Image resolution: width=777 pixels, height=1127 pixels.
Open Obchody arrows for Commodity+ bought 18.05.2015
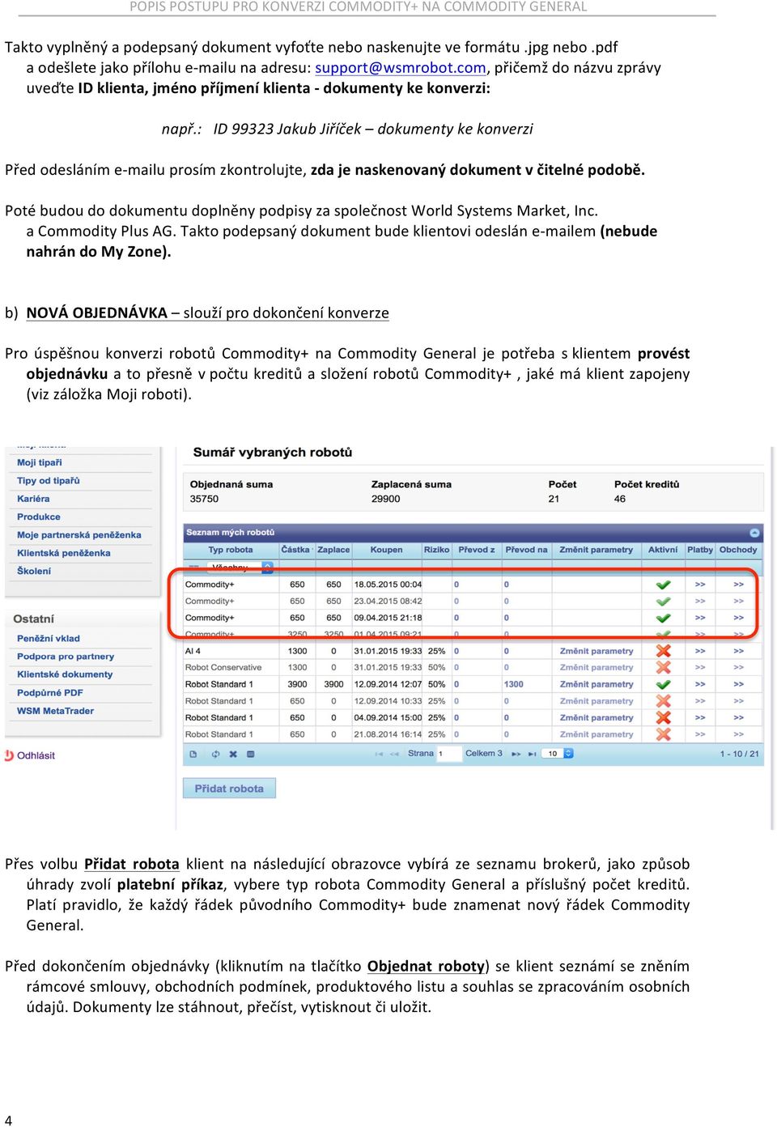pyautogui.click(x=739, y=585)
